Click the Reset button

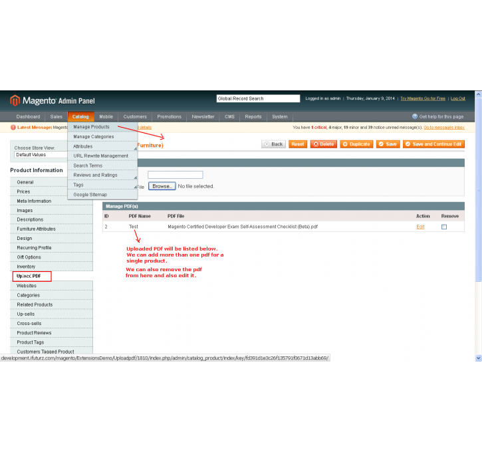[298, 144]
